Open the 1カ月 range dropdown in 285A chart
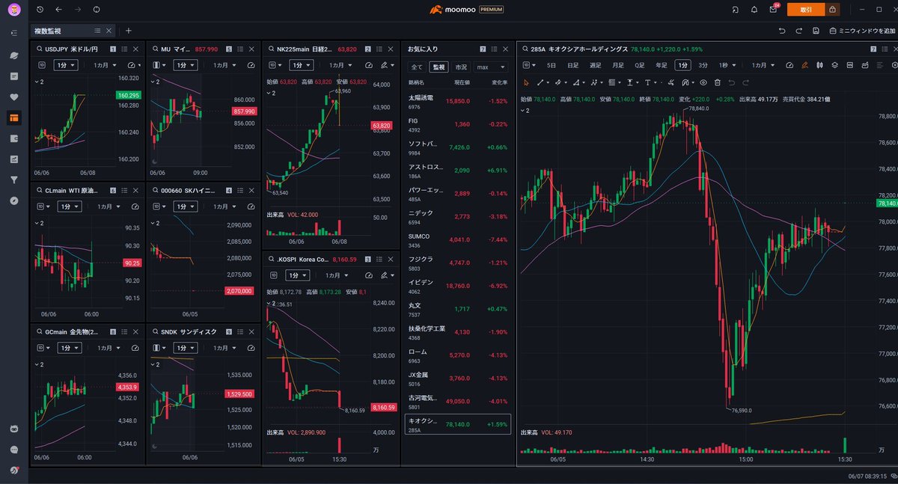This screenshot has width=898, height=484. 762,65
